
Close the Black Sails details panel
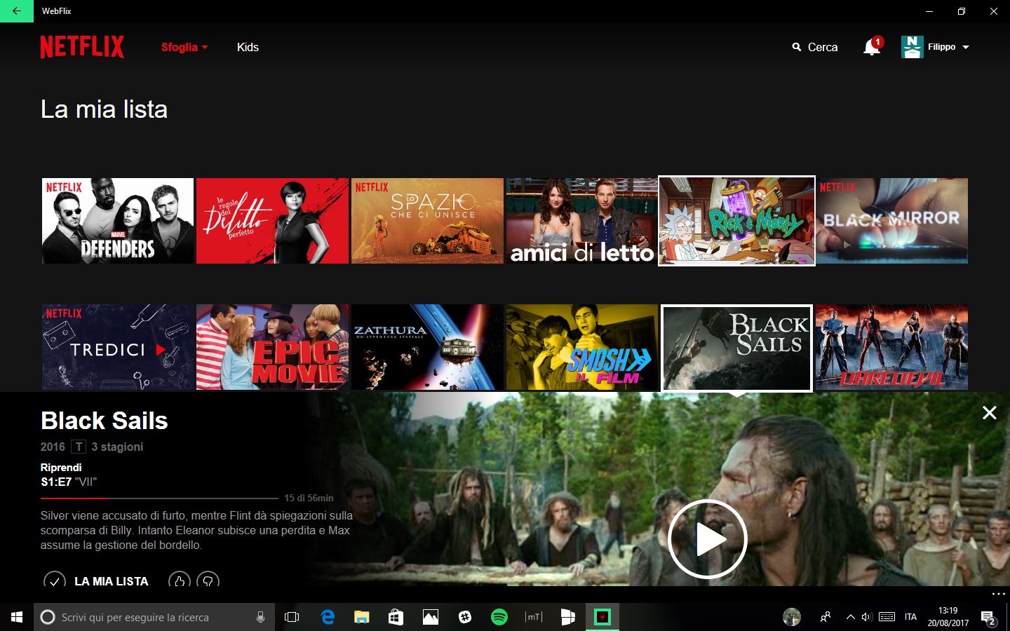989,413
